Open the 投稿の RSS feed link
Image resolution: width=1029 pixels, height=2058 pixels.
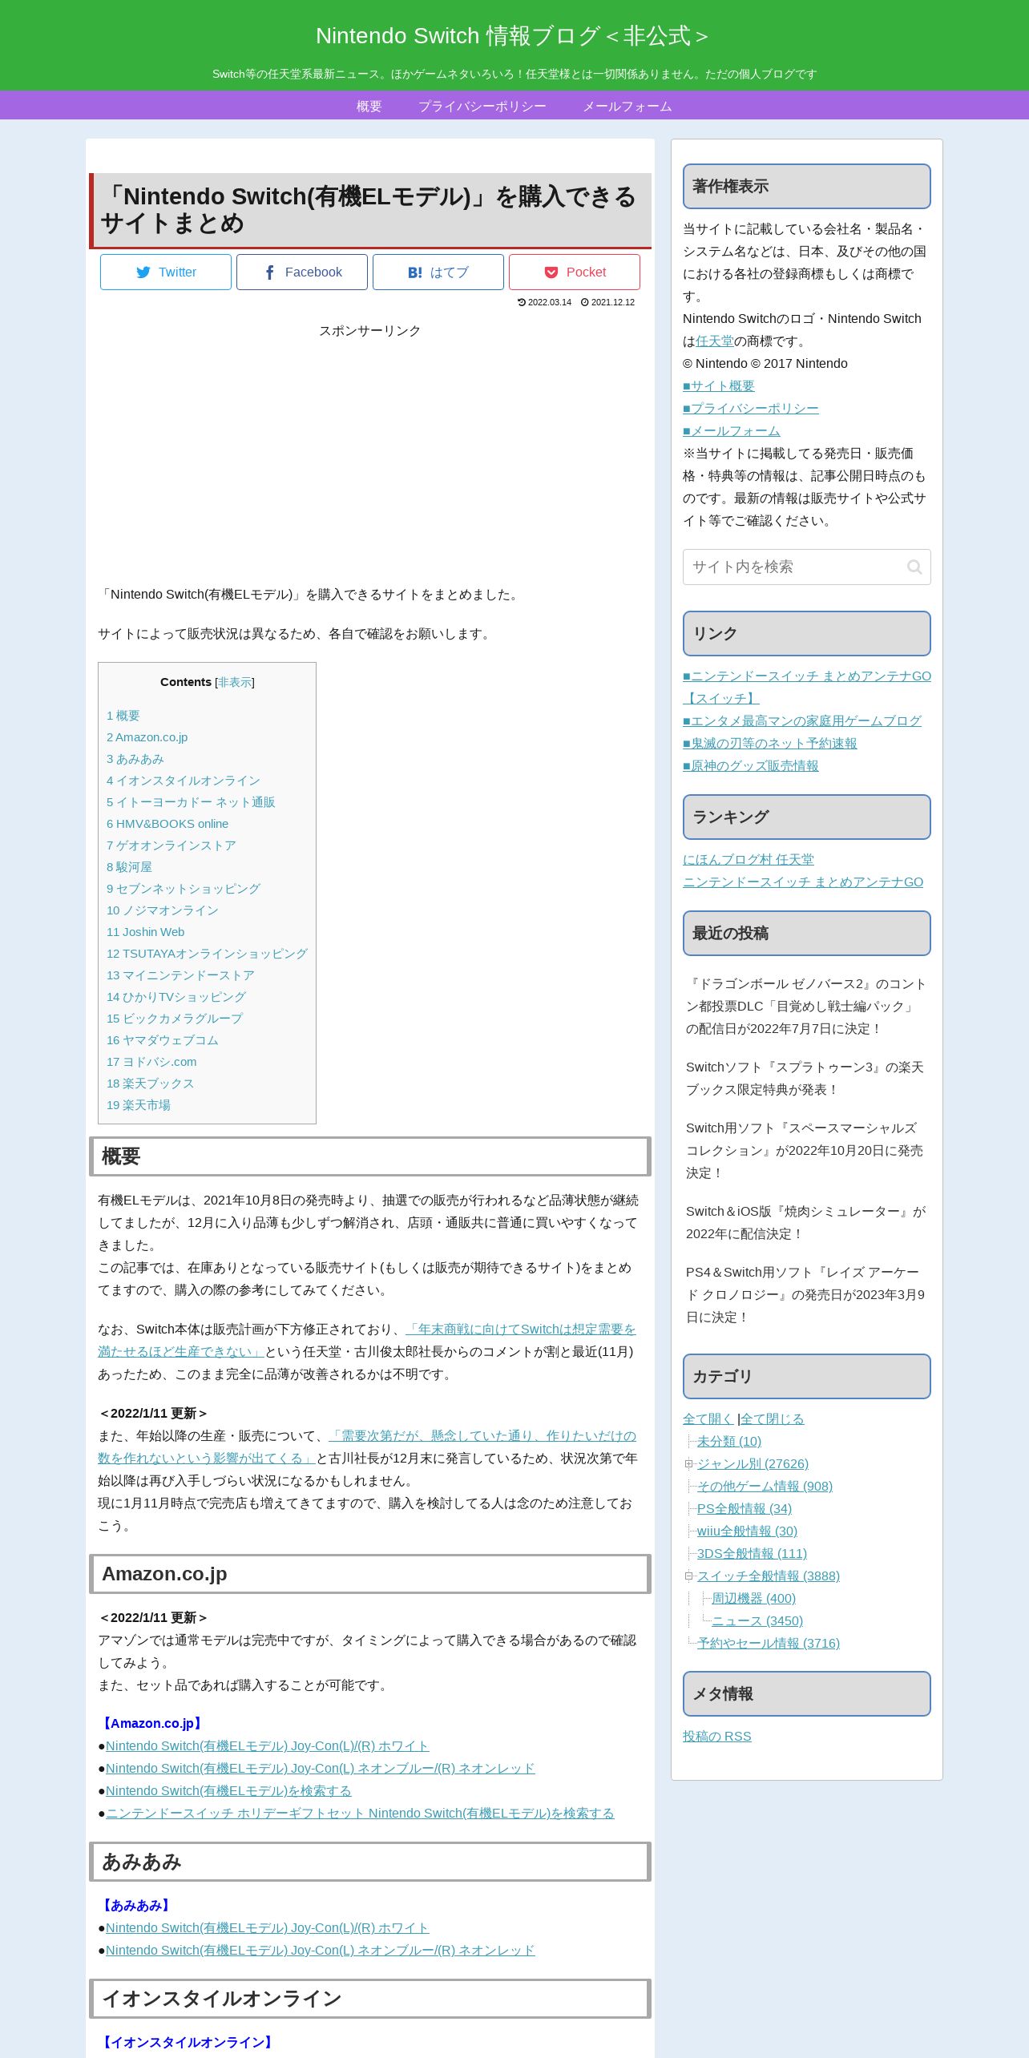tap(717, 1737)
